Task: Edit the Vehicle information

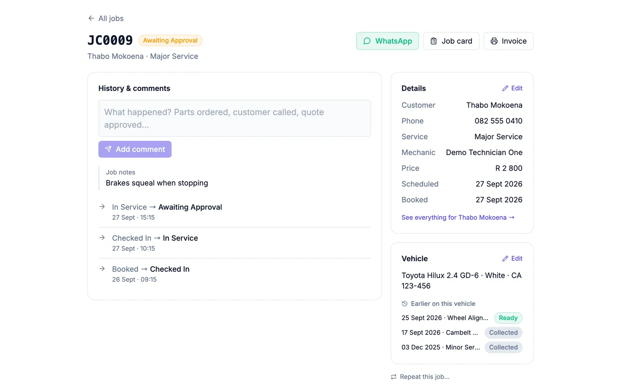Action: [x=512, y=258]
